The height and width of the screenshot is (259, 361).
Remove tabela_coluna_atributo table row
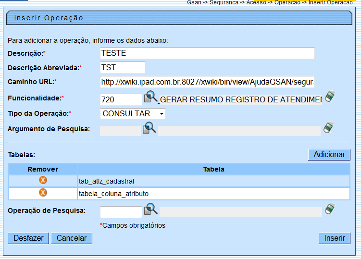[43, 192]
